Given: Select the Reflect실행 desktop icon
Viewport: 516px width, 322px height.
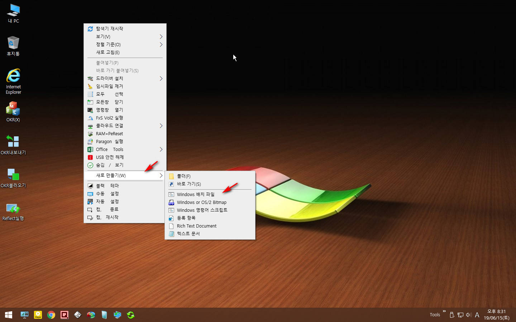Looking at the screenshot, I should pos(13,210).
